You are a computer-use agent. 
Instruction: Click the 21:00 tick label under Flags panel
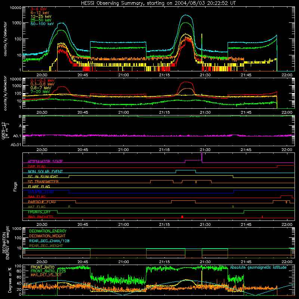click(x=124, y=224)
